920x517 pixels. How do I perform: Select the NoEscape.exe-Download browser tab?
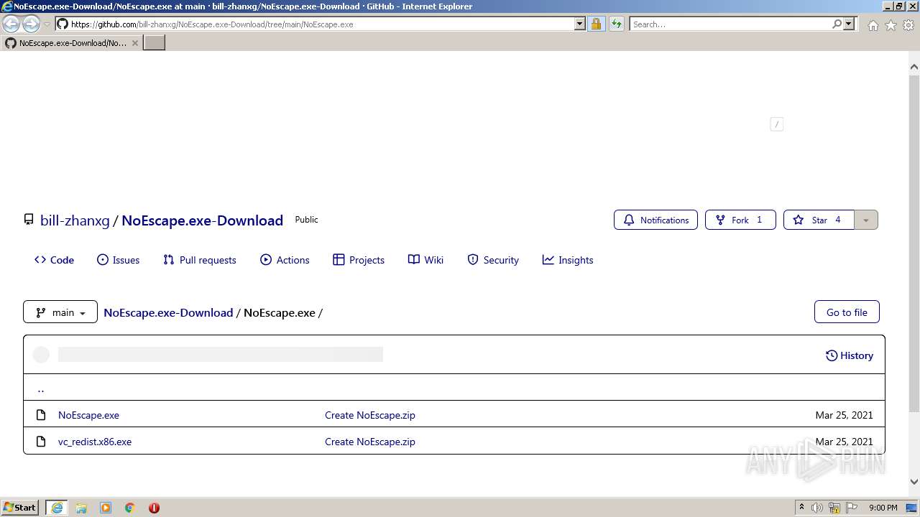point(72,42)
